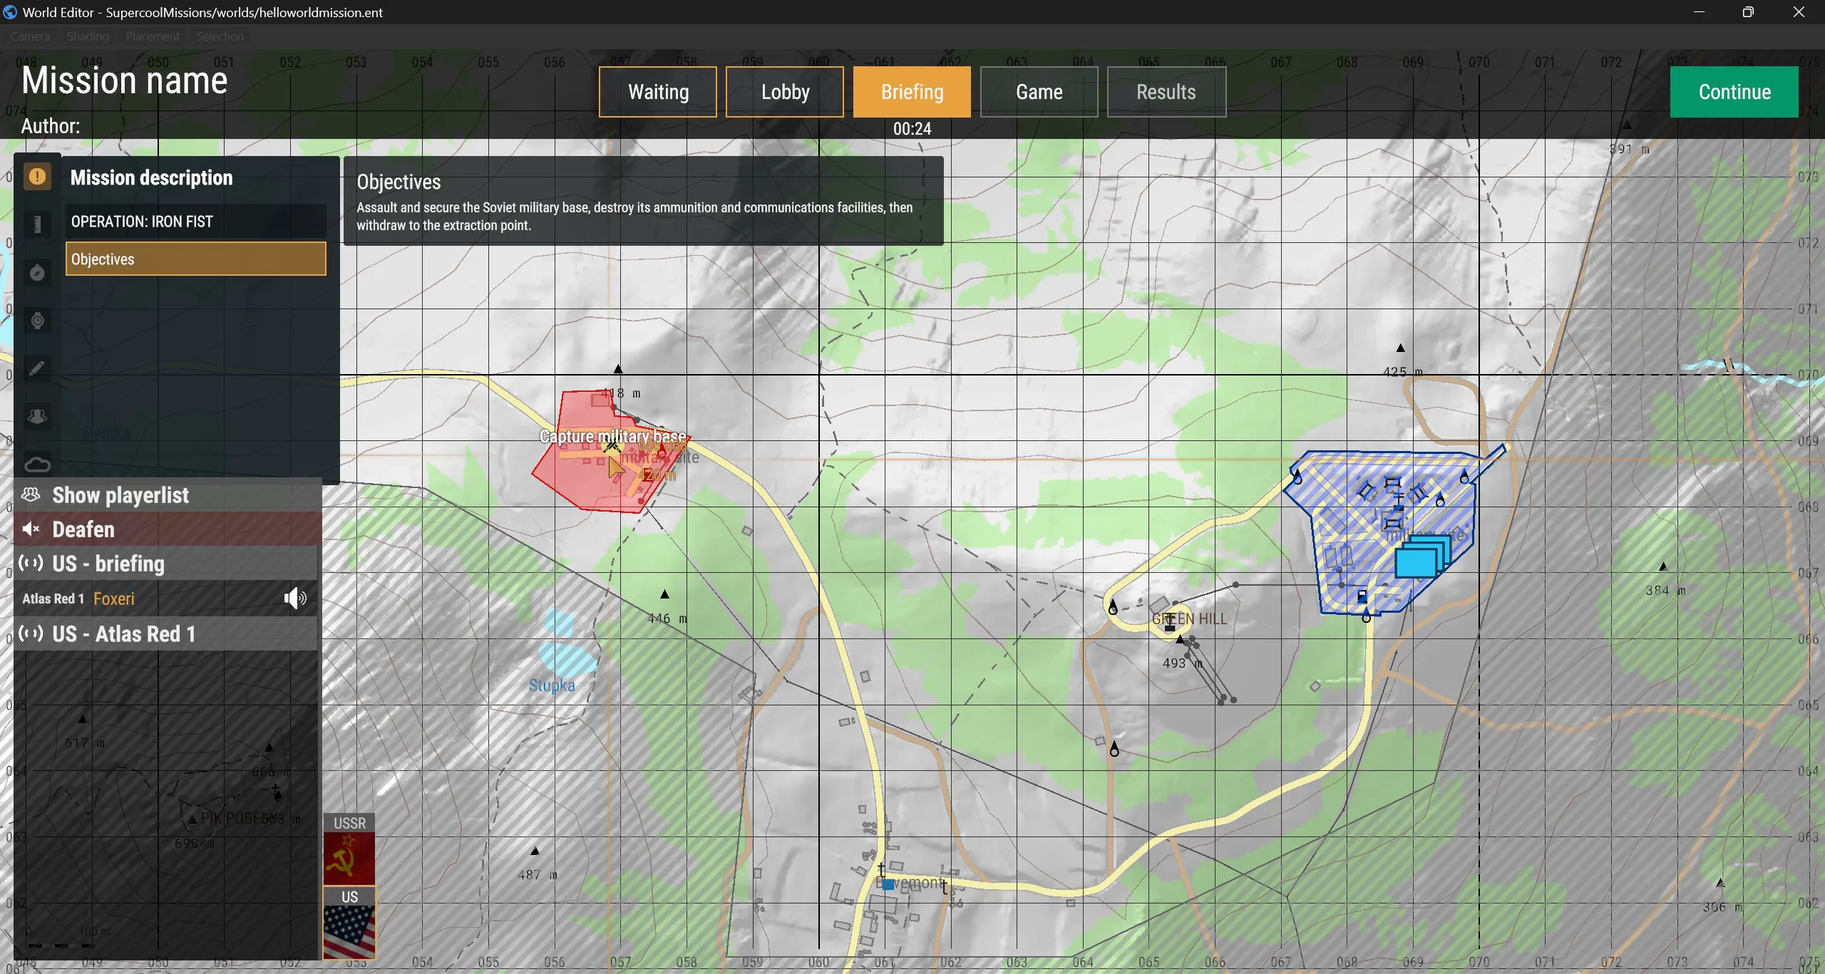Screen dimensions: 1825x974
Task: Click the Atlas Red 1 squad label
Action: [53, 599]
